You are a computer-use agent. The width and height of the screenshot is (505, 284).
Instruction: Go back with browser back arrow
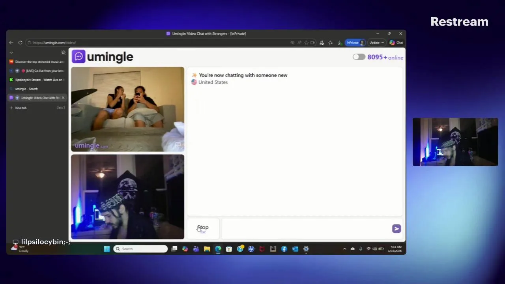[x=11, y=43]
